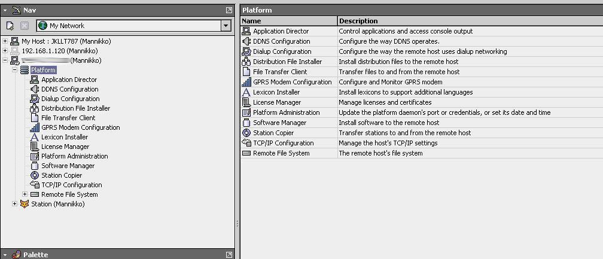Collapse the Nav side bar triangle
The height and width of the screenshot is (259, 603).
pyautogui.click(x=5, y=10)
